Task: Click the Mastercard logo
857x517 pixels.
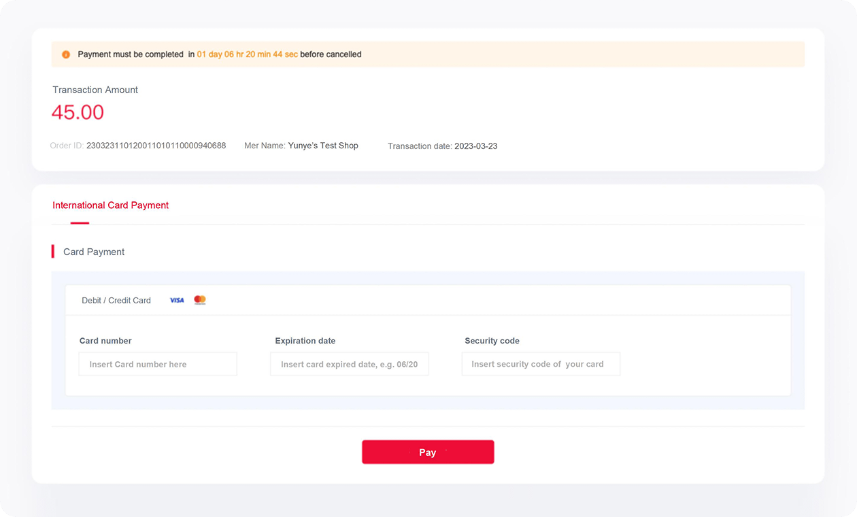Action: point(200,300)
